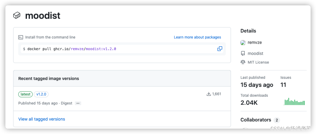Copy the docker pull command
Viewport: 316px width, 134px height.
(x=220, y=49)
